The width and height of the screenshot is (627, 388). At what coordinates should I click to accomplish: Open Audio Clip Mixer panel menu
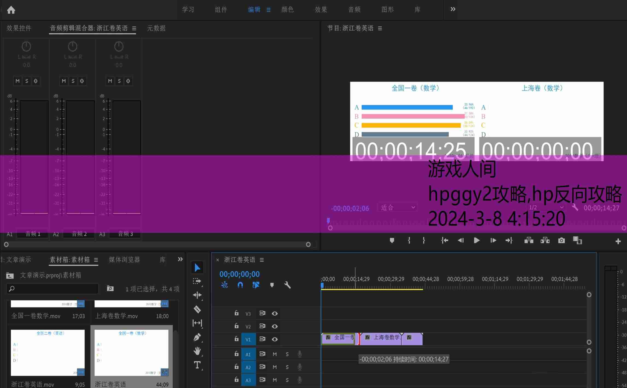point(134,28)
